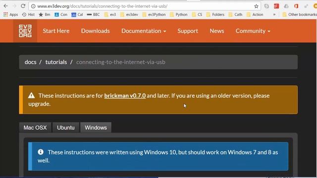Open the Hist bookmark
The image size is (317, 178).
pyautogui.click(x=28, y=14)
